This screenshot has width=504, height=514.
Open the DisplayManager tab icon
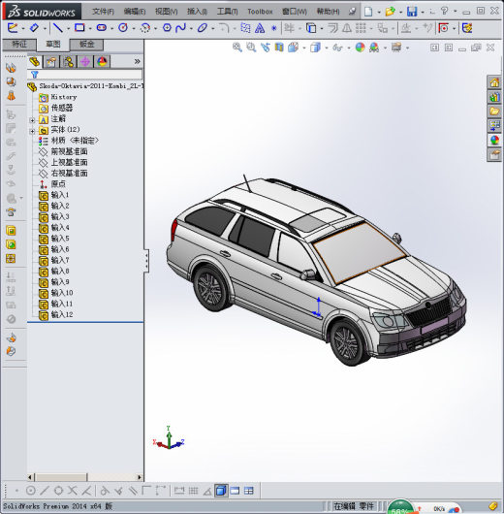[x=102, y=62]
